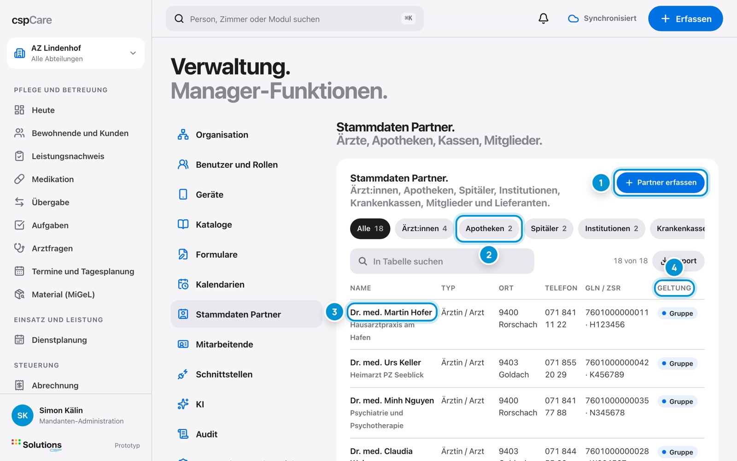Click the Kalendarien calendar-clock icon
The width and height of the screenshot is (737, 461).
pyautogui.click(x=183, y=284)
